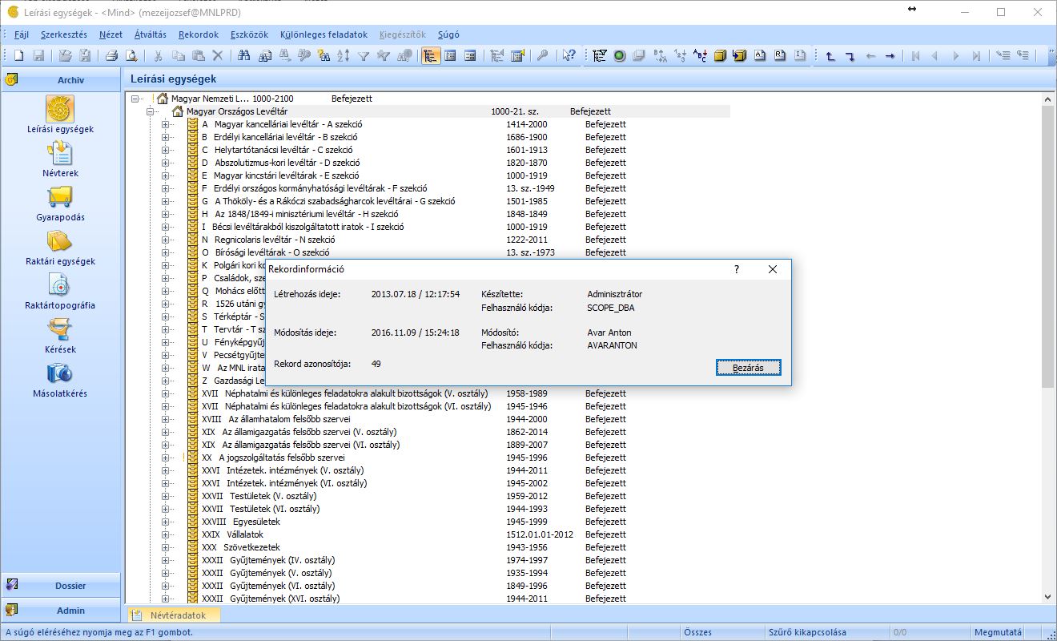This screenshot has width=1057, height=641.
Task: Click the move level up arrow icon
Action: [830, 56]
